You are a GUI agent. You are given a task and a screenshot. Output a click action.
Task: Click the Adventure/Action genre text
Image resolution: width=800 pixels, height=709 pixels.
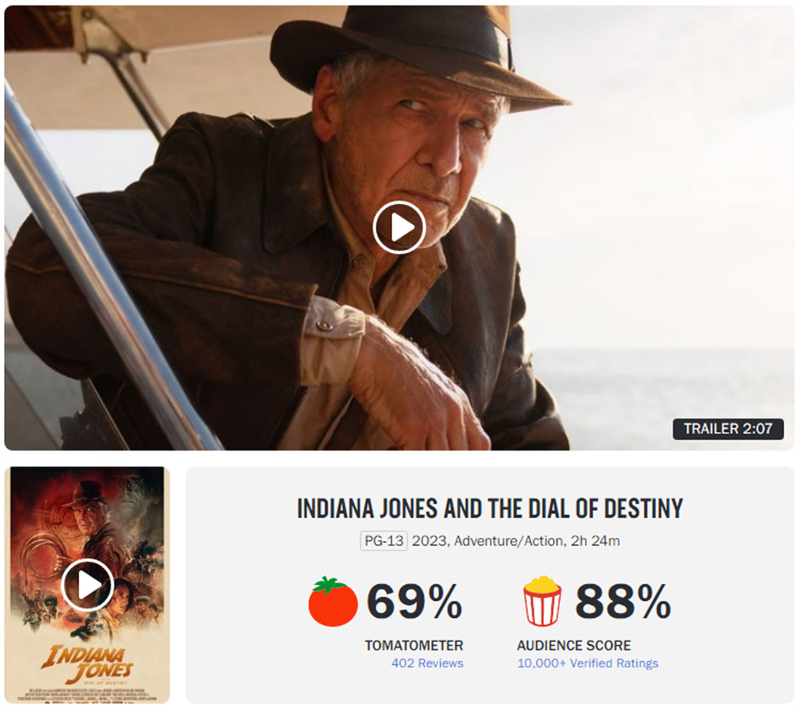pos(509,541)
